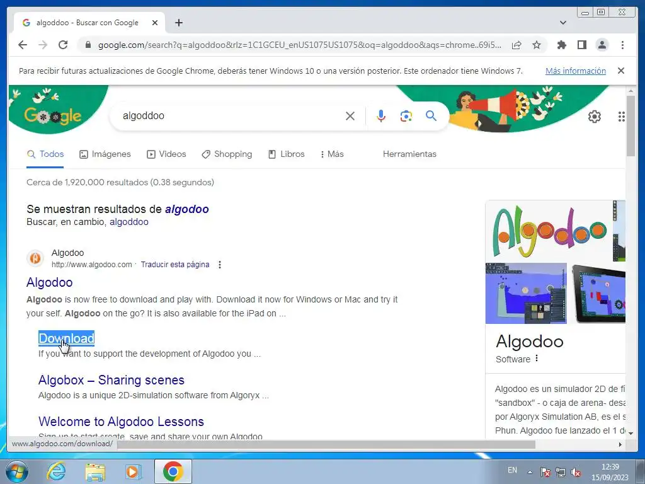Image resolution: width=645 pixels, height=484 pixels.
Task: Open Windows Explorer folder in taskbar
Action: (x=95, y=471)
